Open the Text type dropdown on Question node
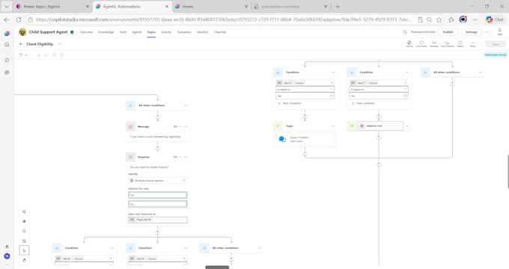Viewport: 509px width, 269px height. tap(177, 157)
